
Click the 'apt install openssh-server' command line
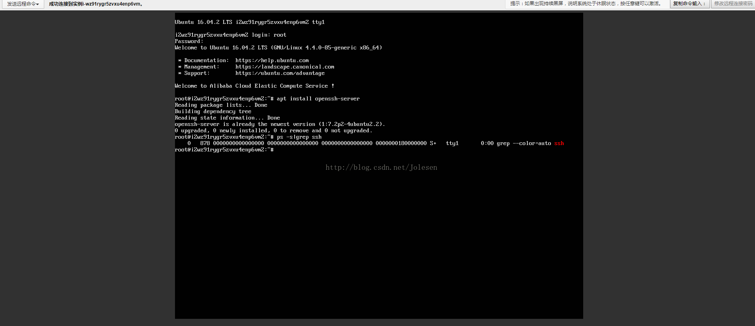click(x=267, y=99)
